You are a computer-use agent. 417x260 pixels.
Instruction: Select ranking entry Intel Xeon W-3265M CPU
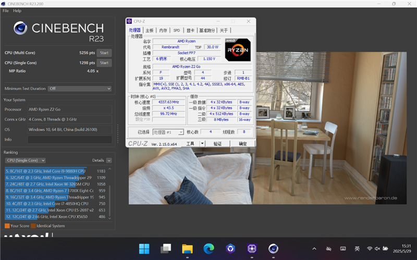click(55, 184)
